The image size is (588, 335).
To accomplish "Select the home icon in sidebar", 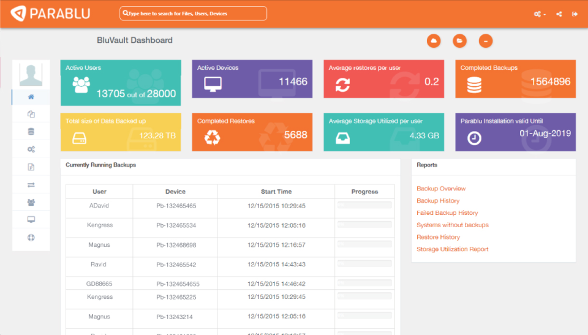I will (31, 97).
